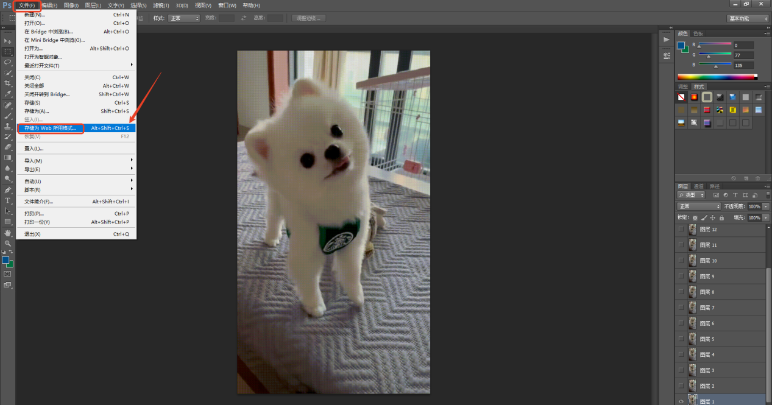The image size is (772, 405).
Task: Click the 图层 5 layer thumbnail
Action: coord(693,339)
